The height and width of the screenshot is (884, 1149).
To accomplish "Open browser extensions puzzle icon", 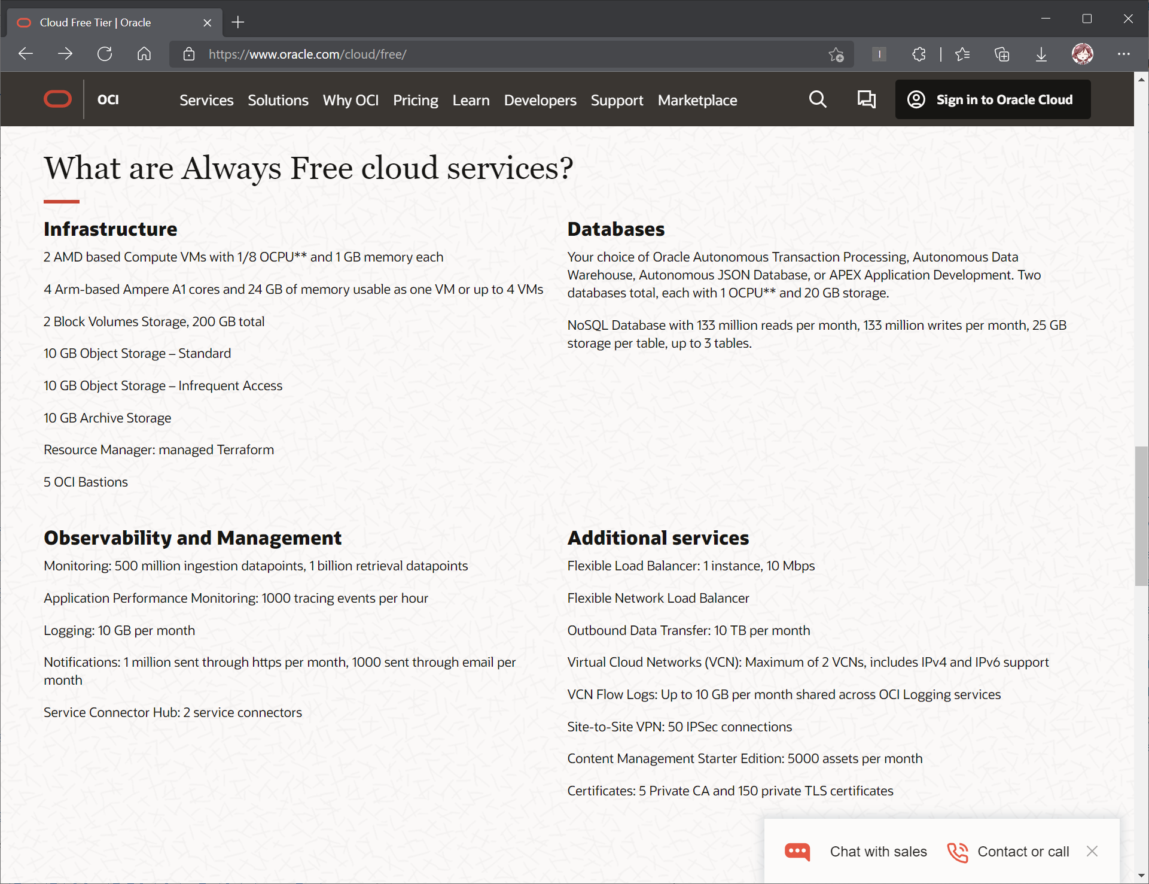I will (919, 54).
